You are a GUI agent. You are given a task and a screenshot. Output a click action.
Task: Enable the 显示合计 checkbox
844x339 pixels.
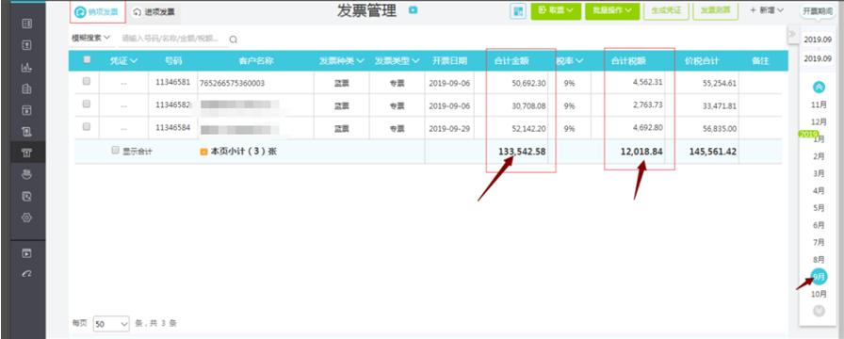coord(115,151)
